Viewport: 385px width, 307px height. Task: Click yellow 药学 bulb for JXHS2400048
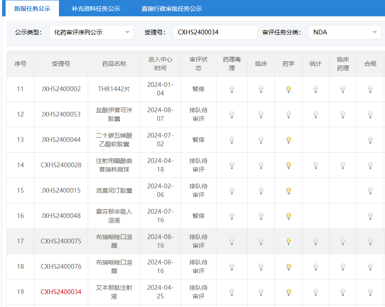coord(289,216)
